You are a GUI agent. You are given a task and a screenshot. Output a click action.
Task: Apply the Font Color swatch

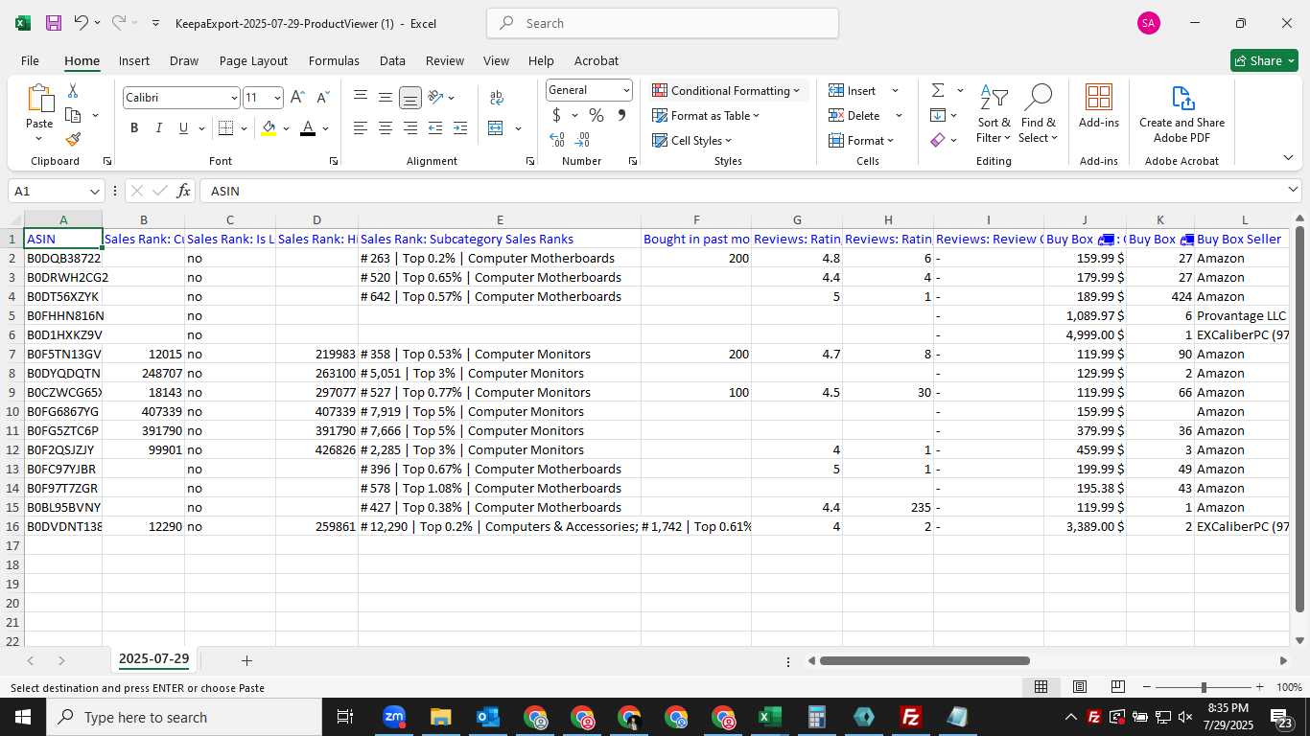click(308, 128)
